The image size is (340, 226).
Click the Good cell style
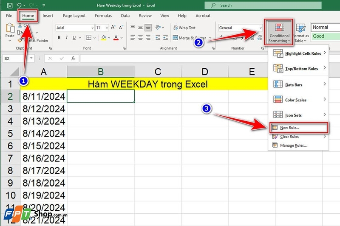325,36
